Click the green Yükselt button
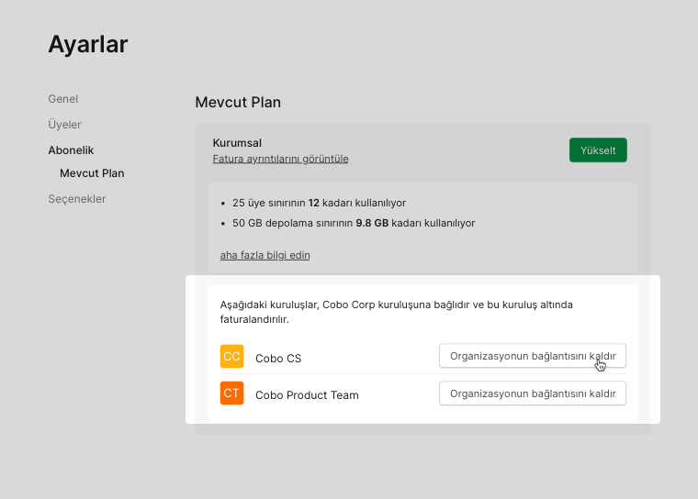The height and width of the screenshot is (499, 698). point(598,150)
